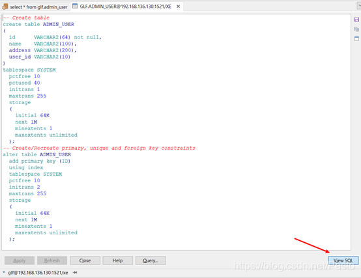The height and width of the screenshot is (278, 361).
Task: Click the 'add primary key (ID)' line
Action: (40, 161)
